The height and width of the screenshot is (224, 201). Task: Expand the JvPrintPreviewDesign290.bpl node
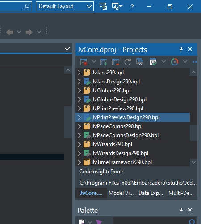79,117
